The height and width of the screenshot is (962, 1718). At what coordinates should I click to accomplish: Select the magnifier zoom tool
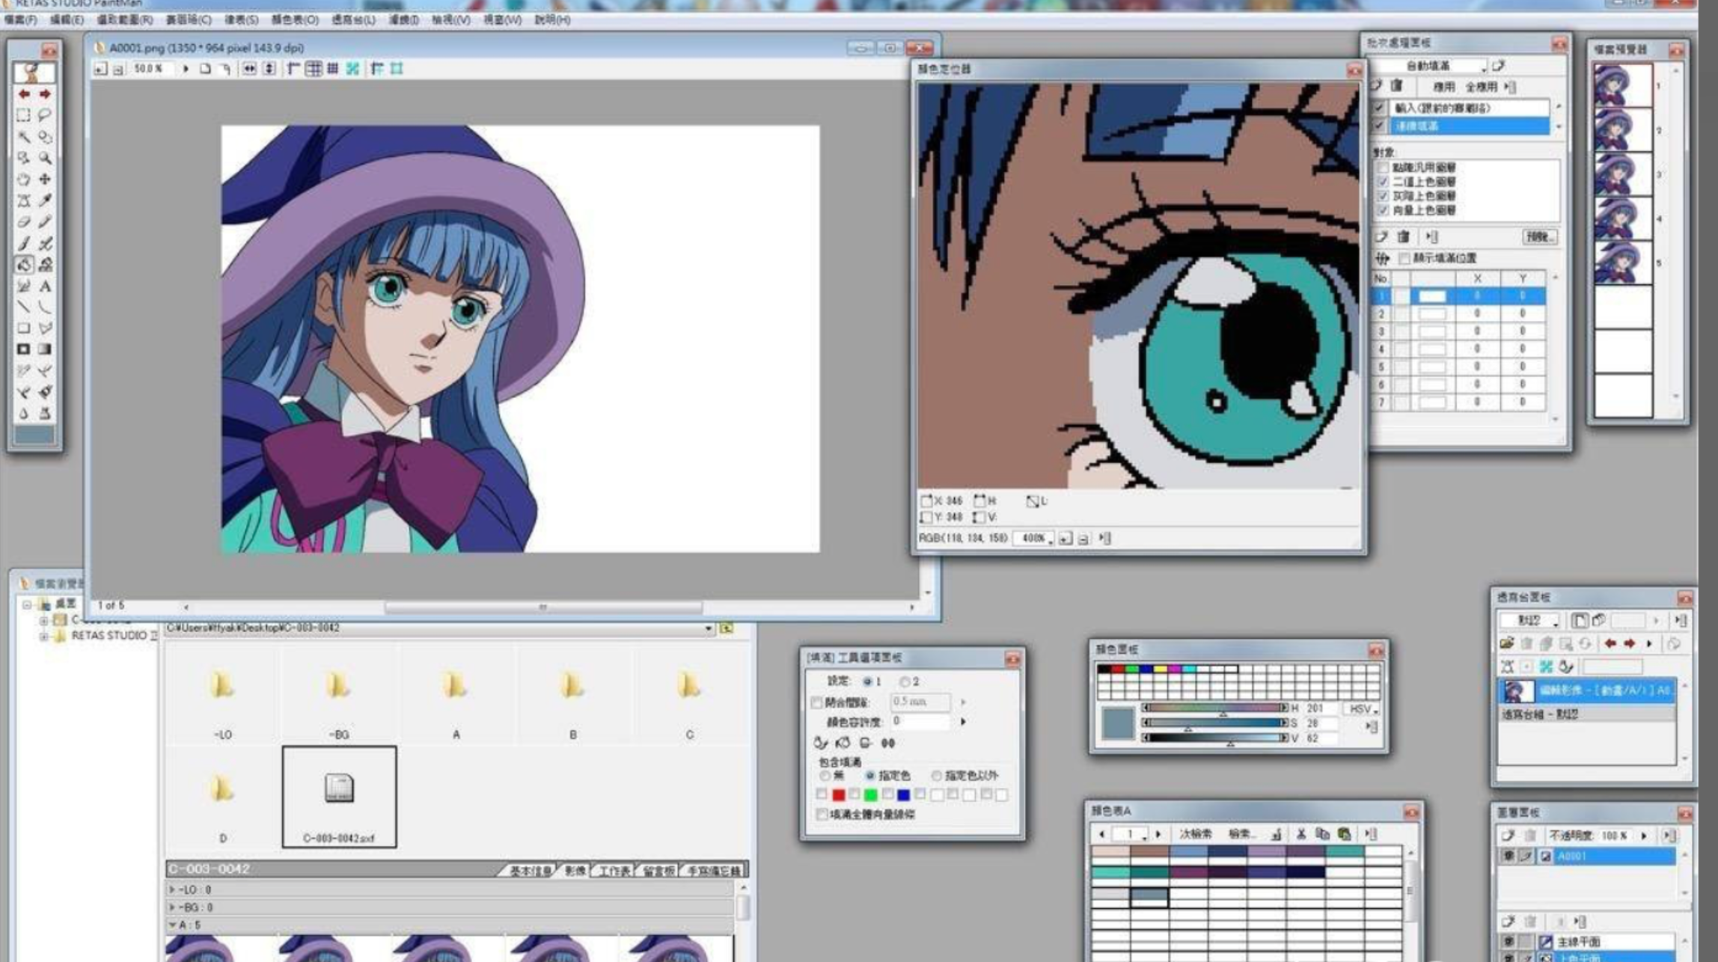pyautogui.click(x=45, y=158)
